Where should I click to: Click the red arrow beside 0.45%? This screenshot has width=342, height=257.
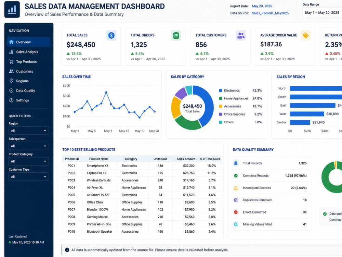tap(327, 53)
